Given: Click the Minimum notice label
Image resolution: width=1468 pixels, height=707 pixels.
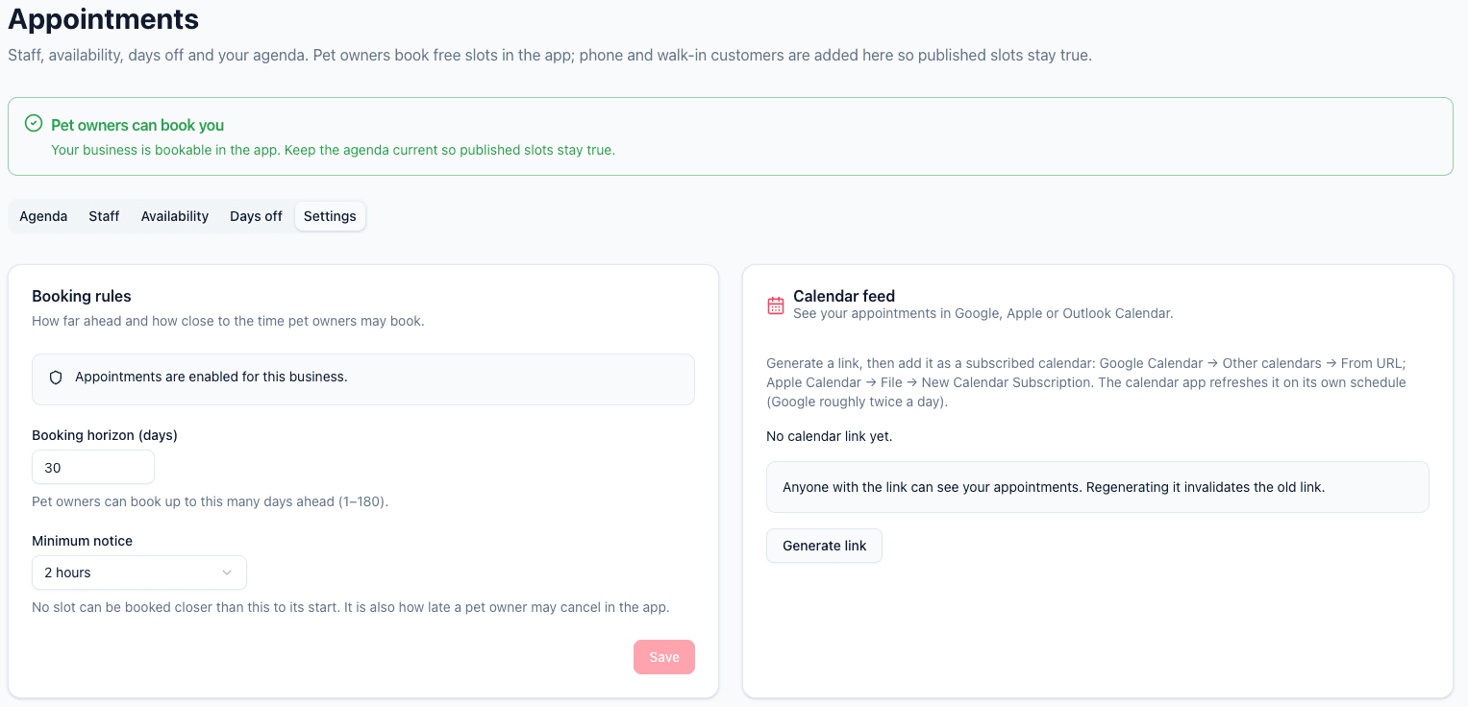Looking at the screenshot, I should pos(83,541).
